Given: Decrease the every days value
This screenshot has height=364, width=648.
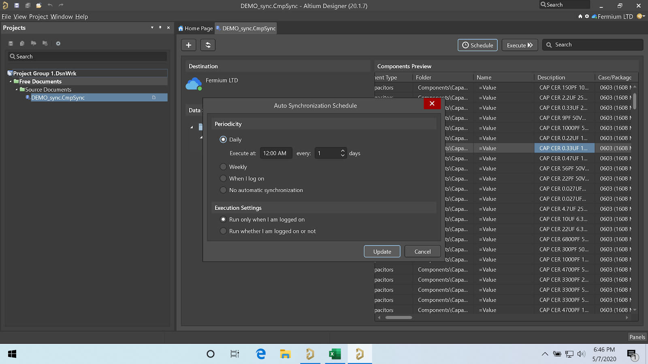Looking at the screenshot, I should 343,156.
